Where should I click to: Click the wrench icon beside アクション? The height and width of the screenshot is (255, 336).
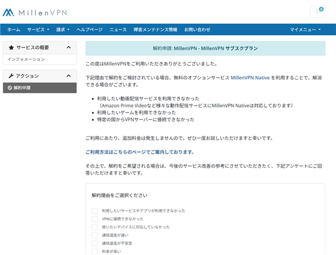(11, 76)
